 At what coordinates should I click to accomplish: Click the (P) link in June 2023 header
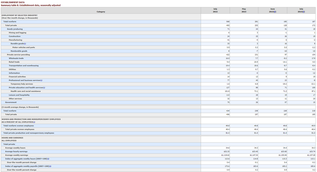tap(275, 12)
